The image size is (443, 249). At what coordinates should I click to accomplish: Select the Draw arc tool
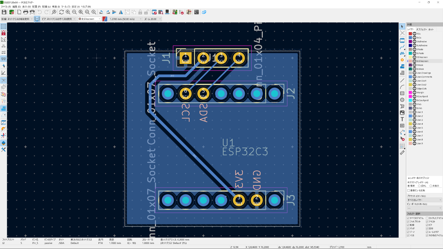pos(402,87)
